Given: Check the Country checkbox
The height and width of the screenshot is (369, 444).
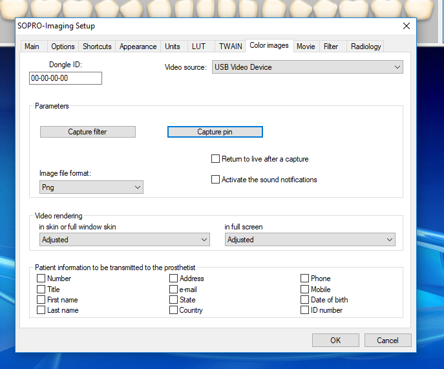Looking at the screenshot, I should tap(174, 310).
